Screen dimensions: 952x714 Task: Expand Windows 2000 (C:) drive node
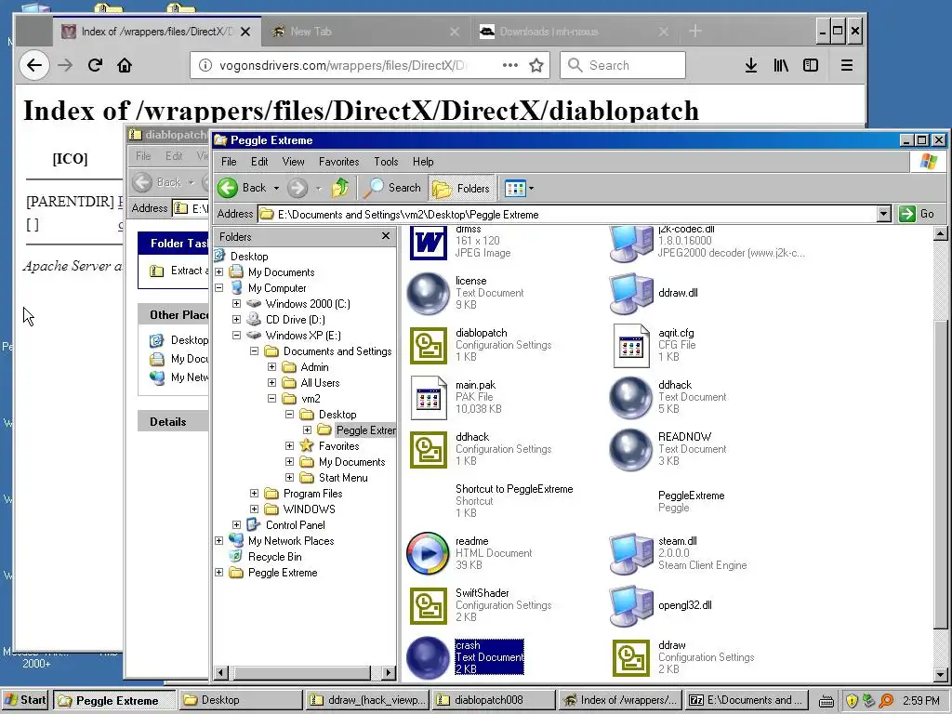click(x=237, y=304)
